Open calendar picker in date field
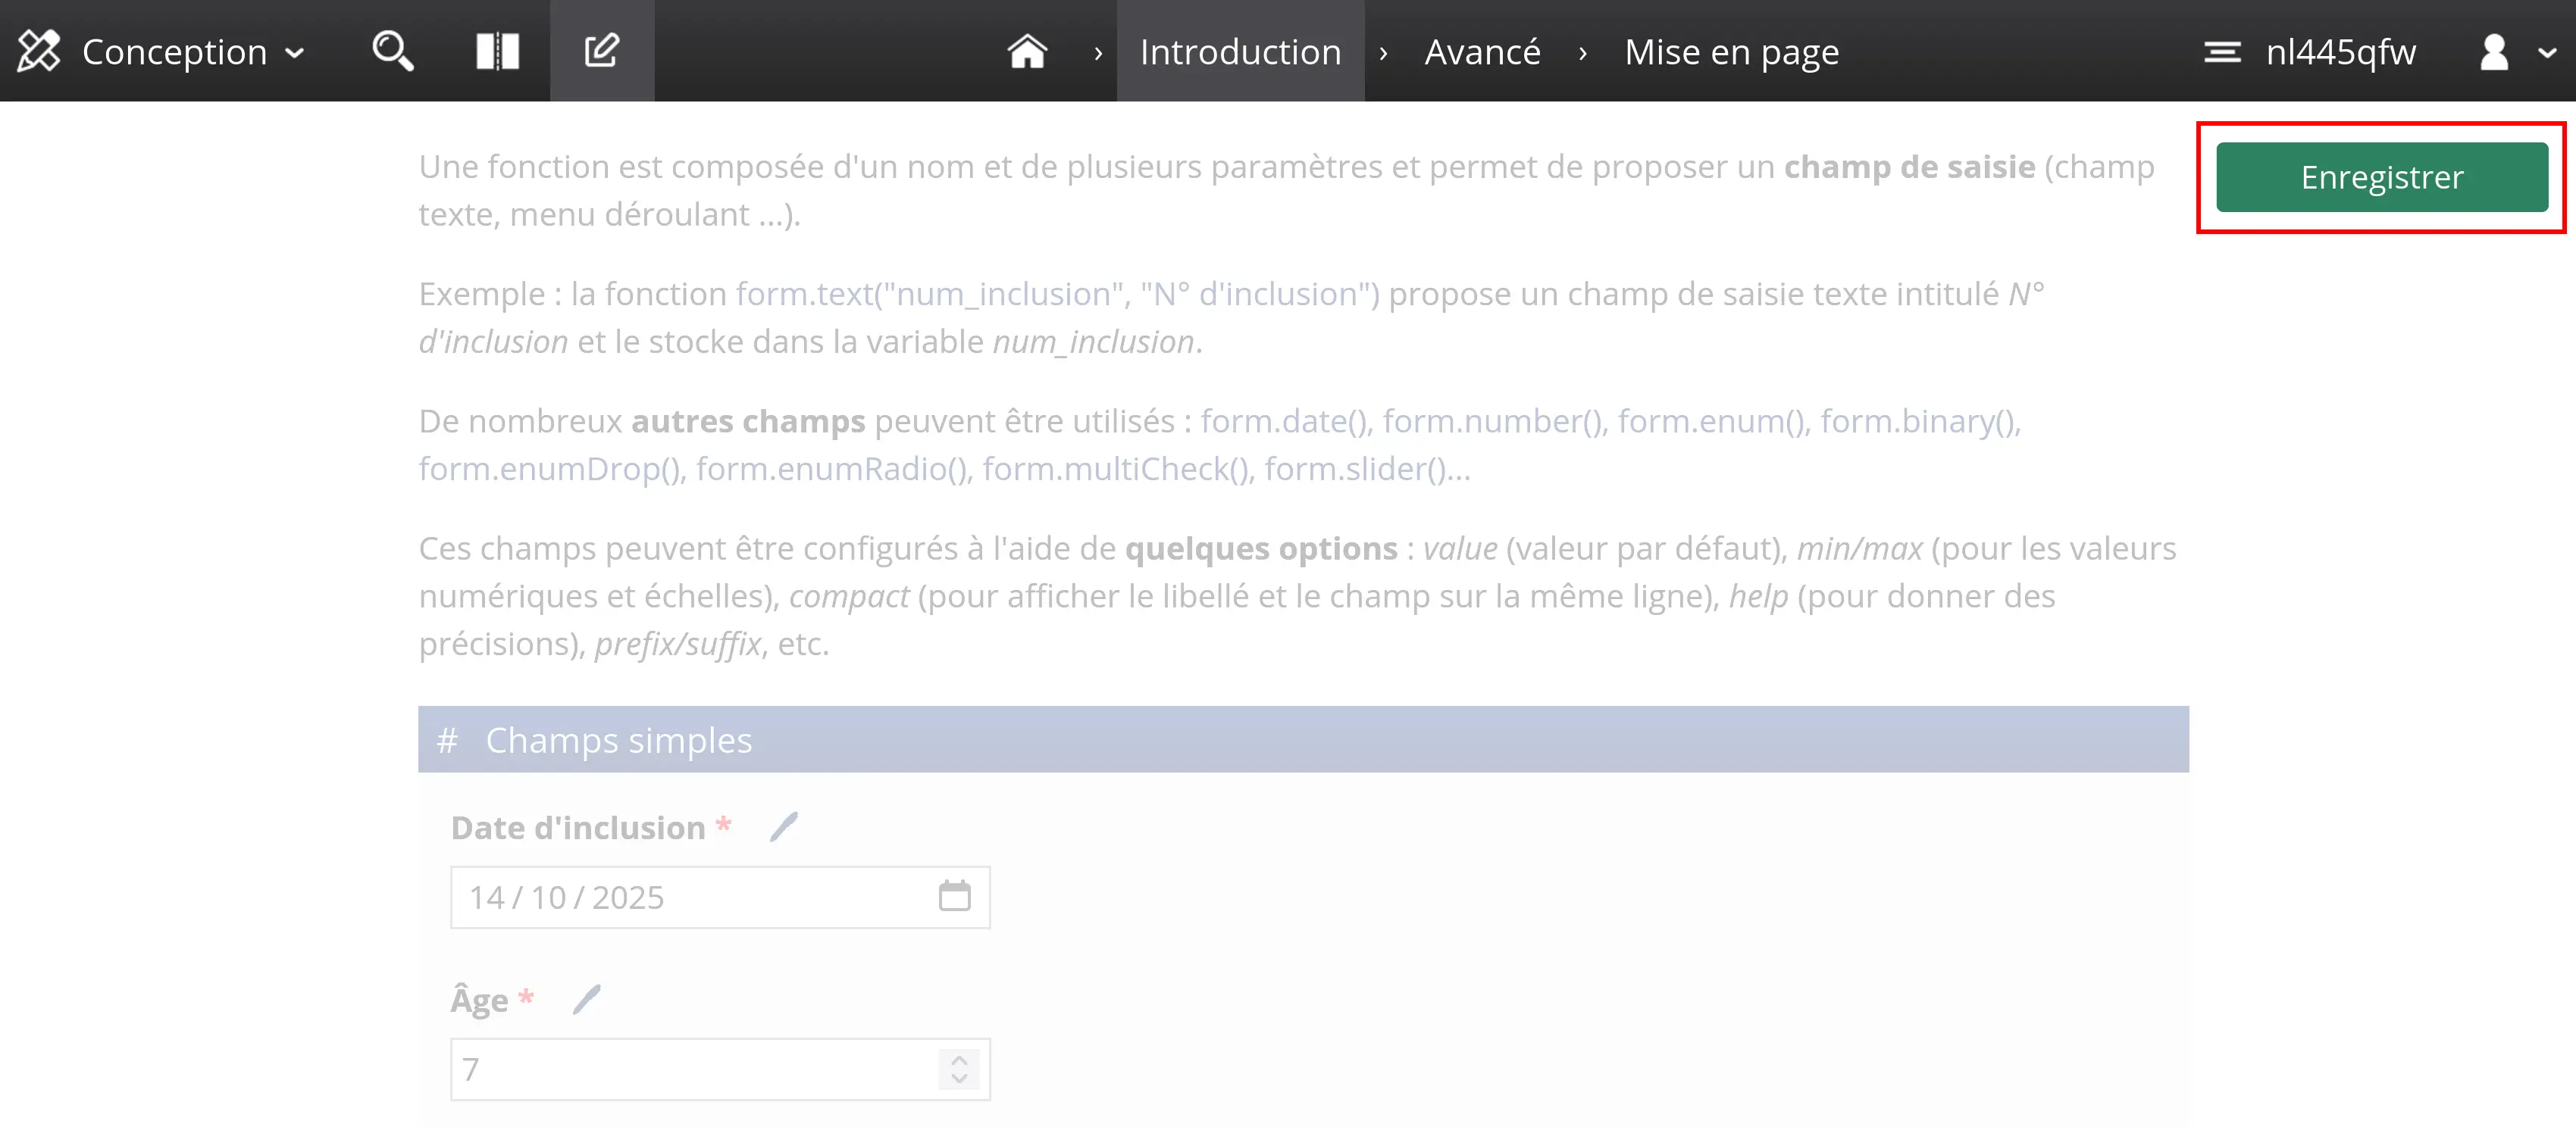This screenshot has width=2576, height=1127. point(954,896)
